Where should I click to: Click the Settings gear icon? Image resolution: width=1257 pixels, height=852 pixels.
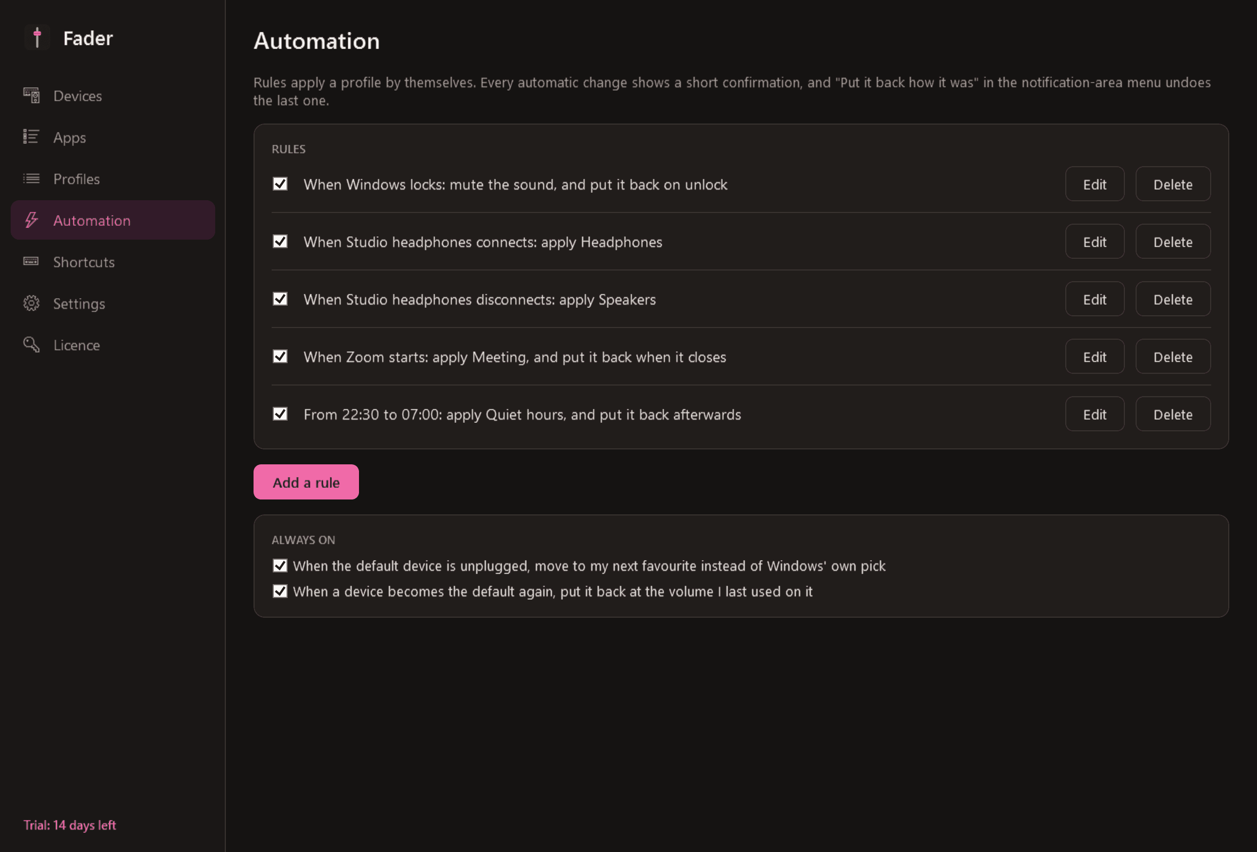tap(31, 304)
